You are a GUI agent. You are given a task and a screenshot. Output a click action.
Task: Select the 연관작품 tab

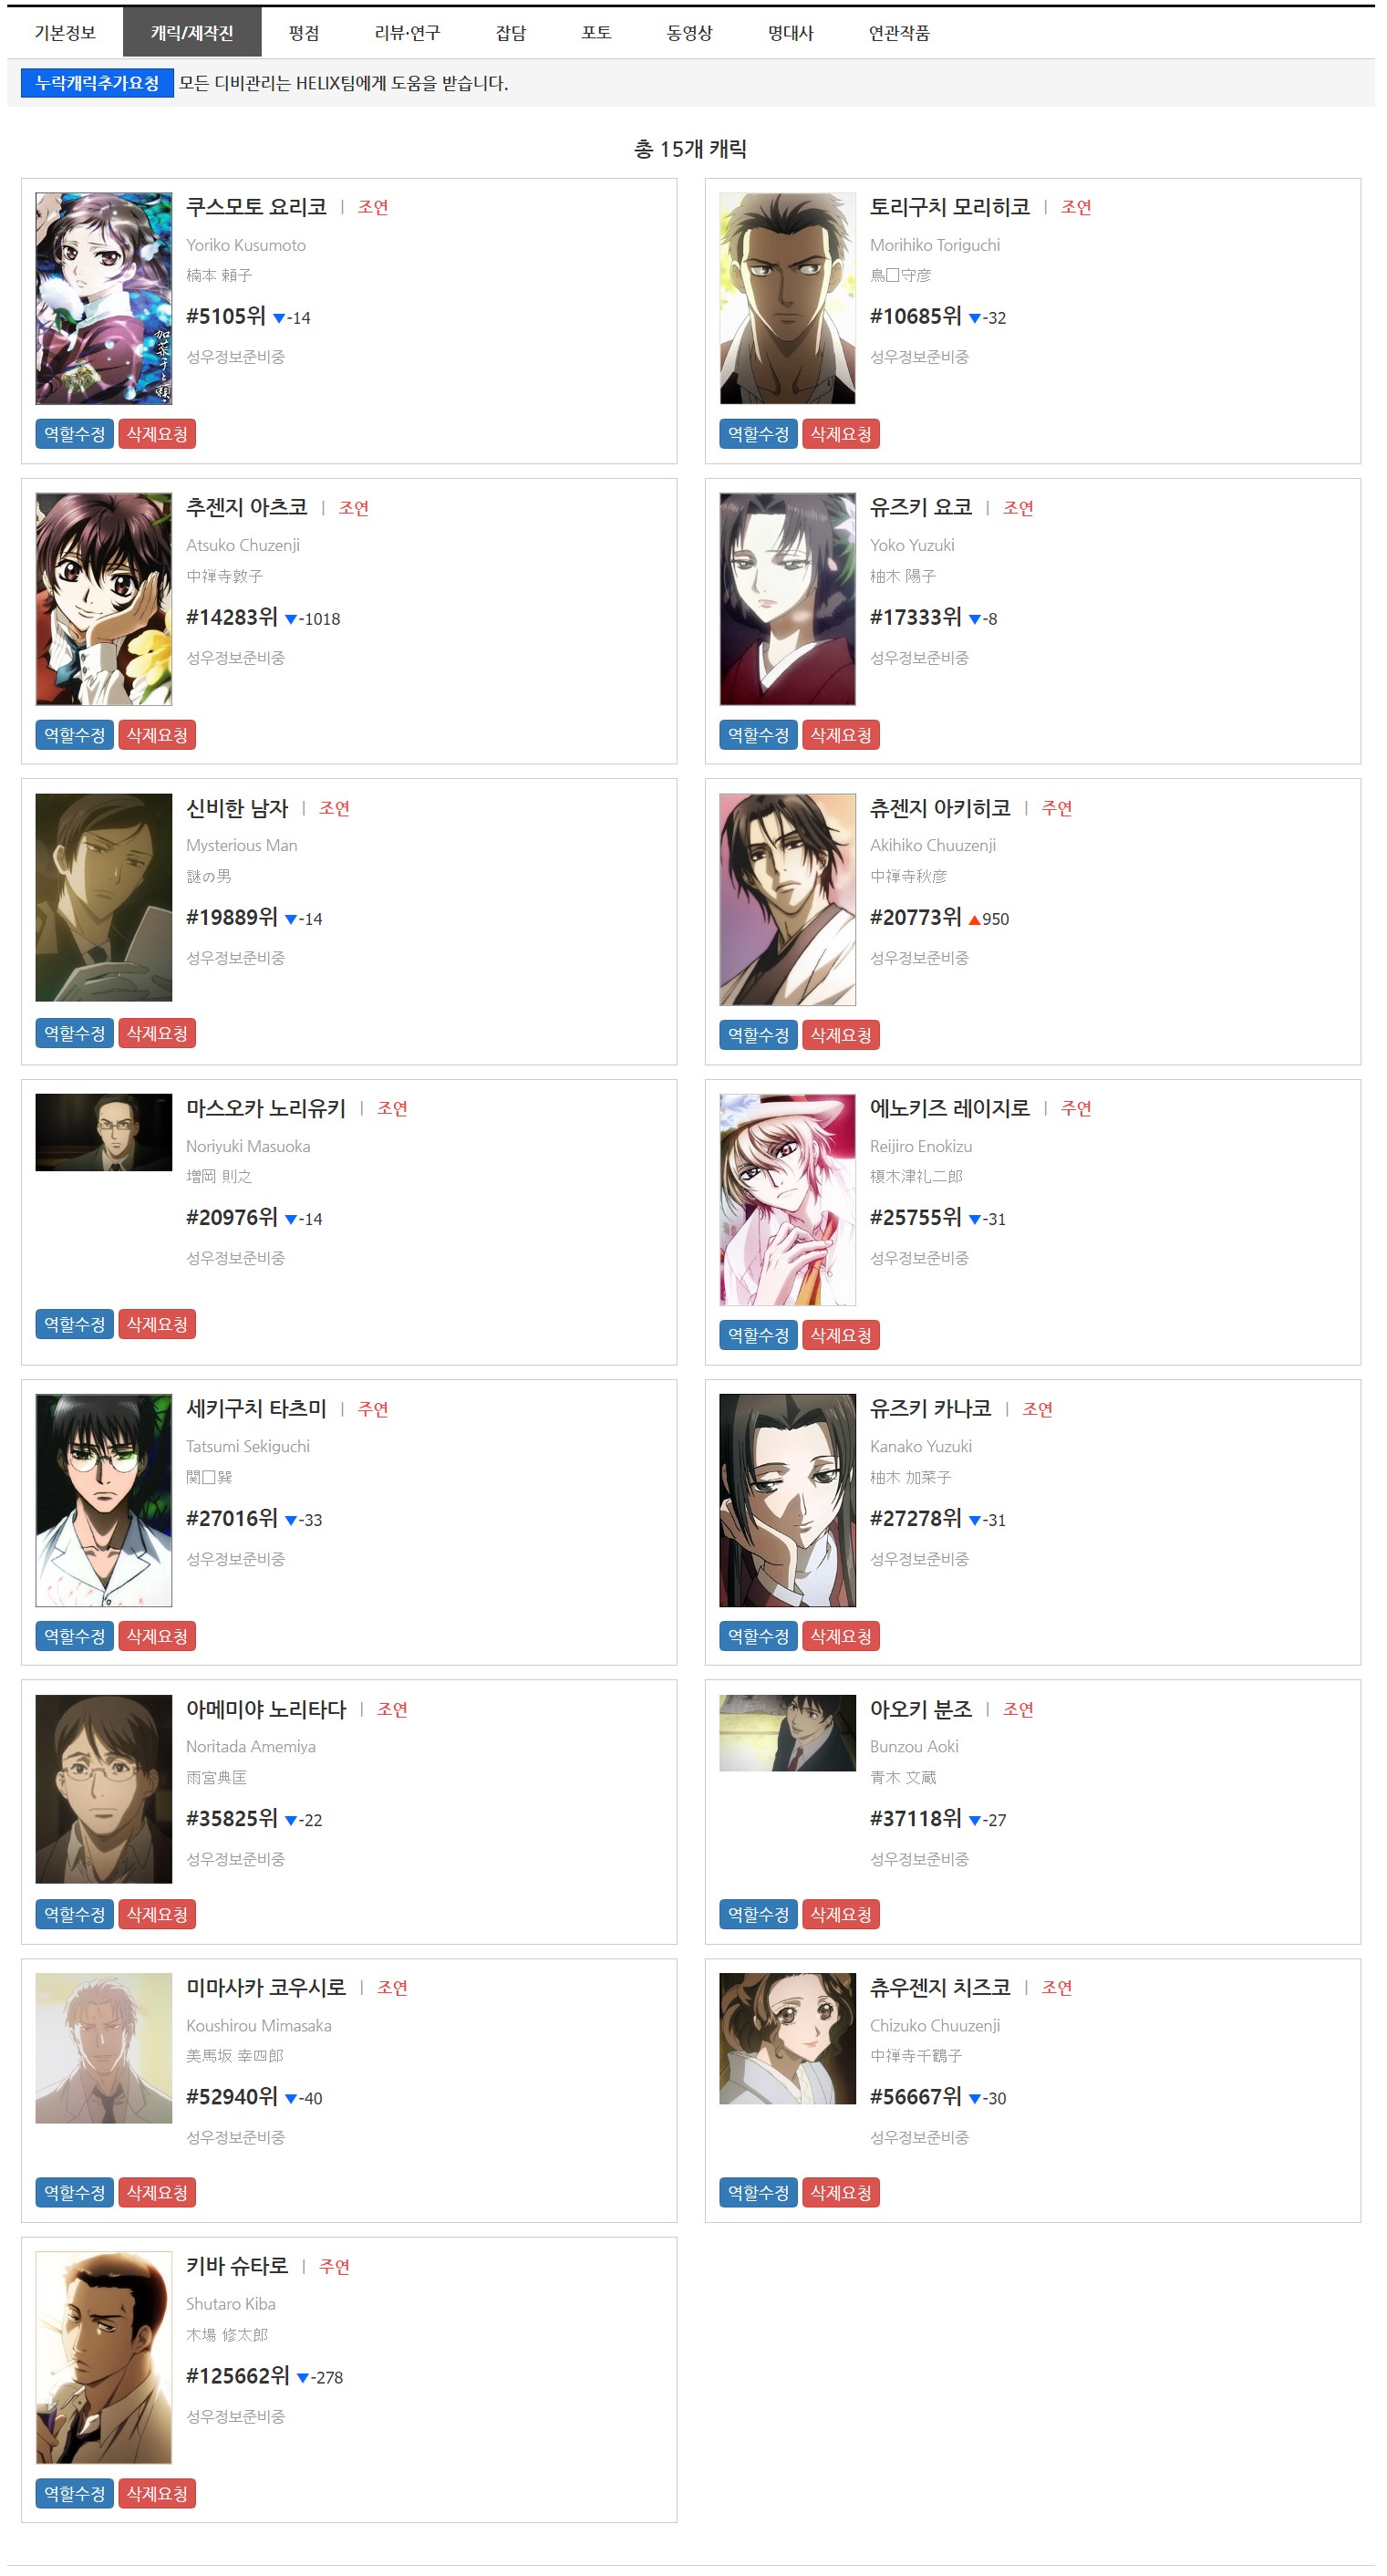899,33
